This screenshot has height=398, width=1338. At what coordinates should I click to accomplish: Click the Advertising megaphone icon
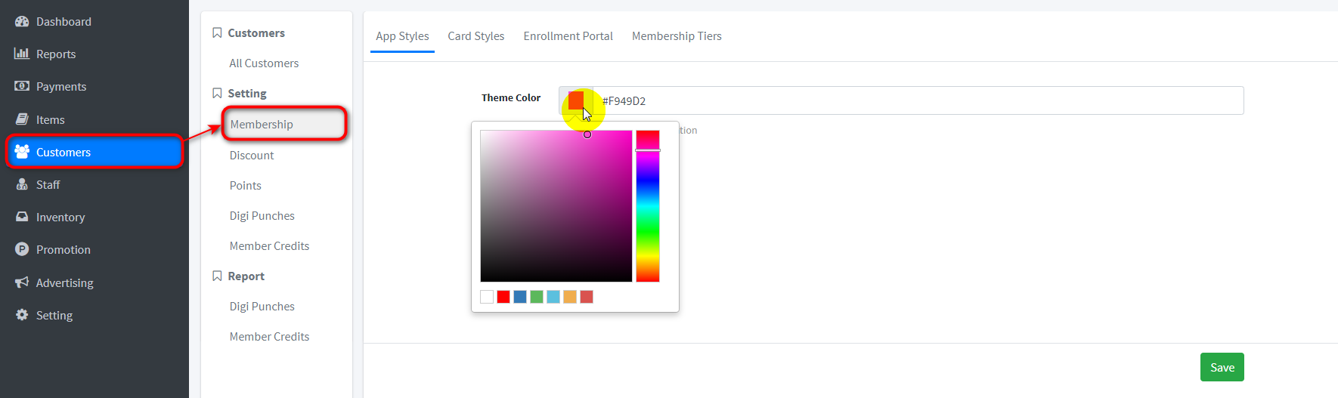[x=22, y=282]
